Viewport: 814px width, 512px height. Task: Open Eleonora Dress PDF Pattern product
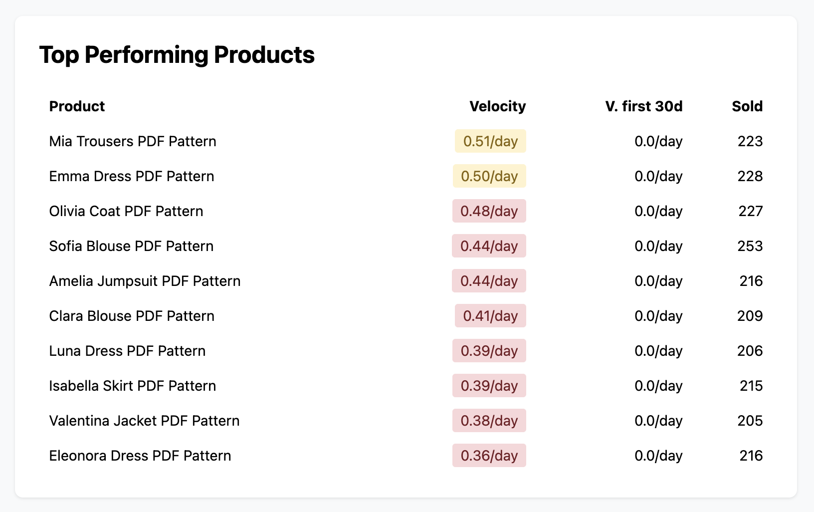coord(140,456)
